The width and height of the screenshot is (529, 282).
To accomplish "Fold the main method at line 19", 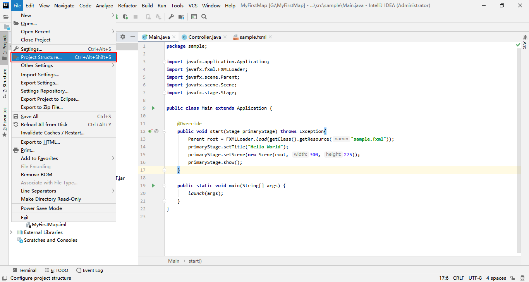I will 164,186.
